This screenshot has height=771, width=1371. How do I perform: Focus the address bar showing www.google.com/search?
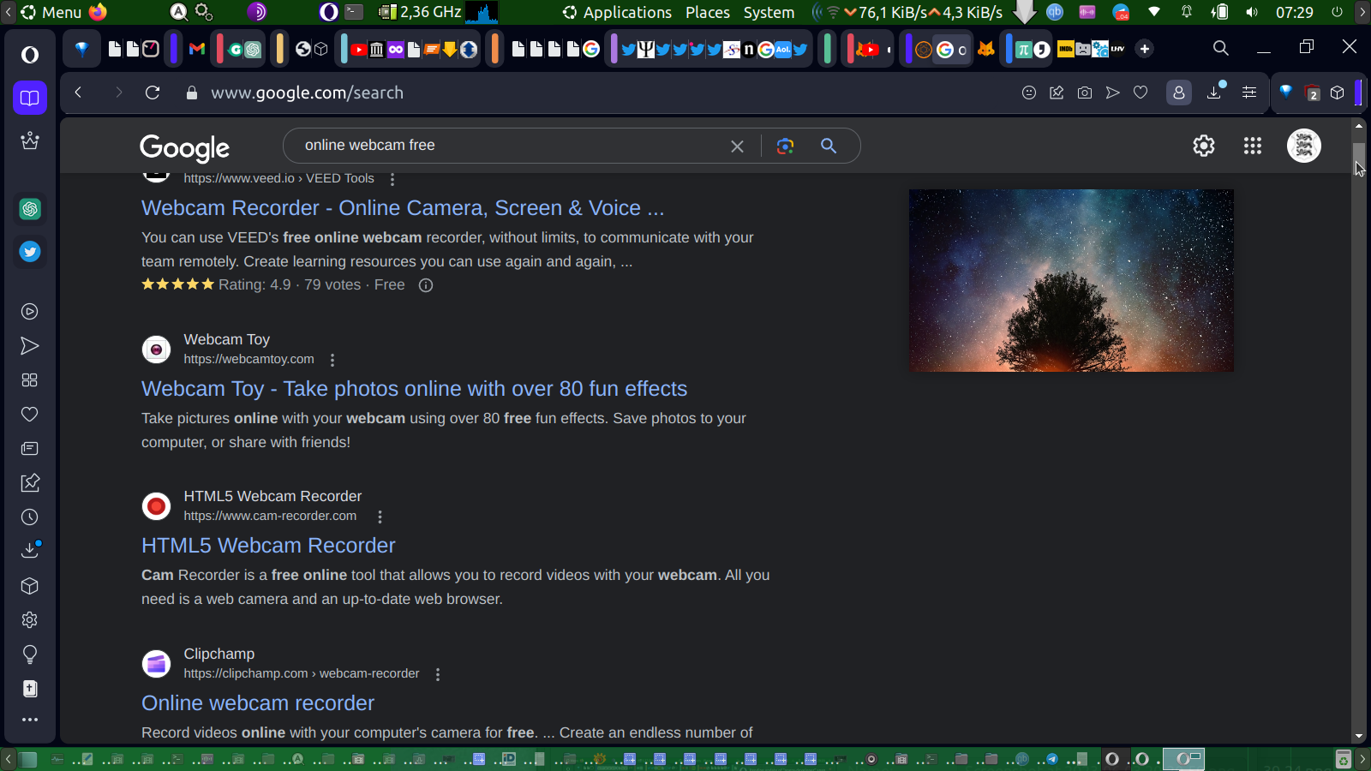pyautogui.click(x=307, y=93)
